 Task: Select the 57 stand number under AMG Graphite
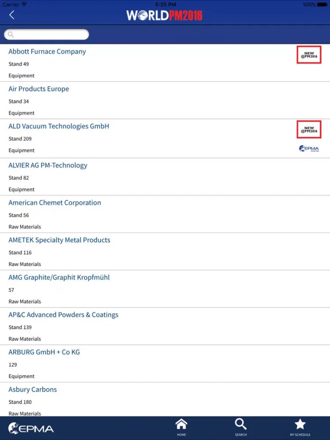click(11, 290)
